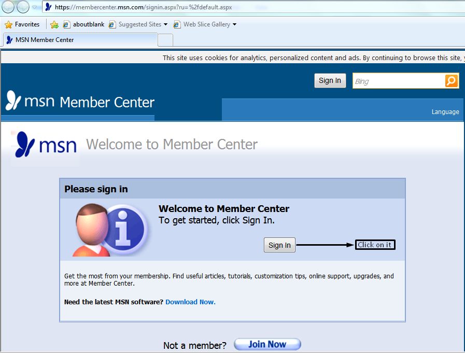
Task: Click into the Bing search box
Action: pos(399,81)
